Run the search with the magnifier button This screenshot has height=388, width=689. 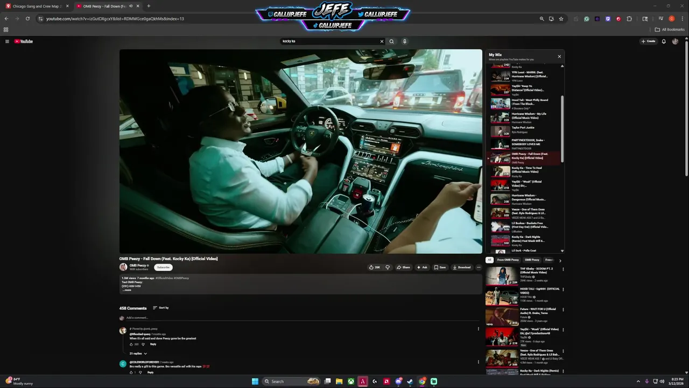391,41
